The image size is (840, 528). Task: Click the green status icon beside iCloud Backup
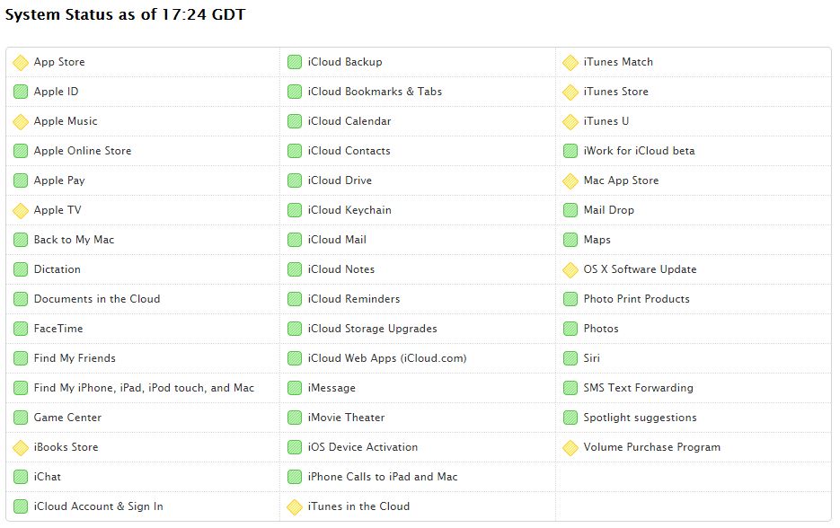295,62
